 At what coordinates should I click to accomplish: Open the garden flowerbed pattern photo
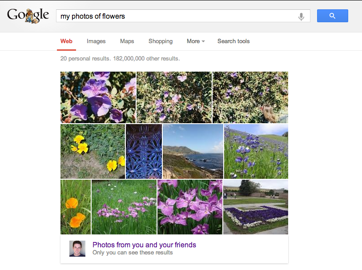coord(256,206)
